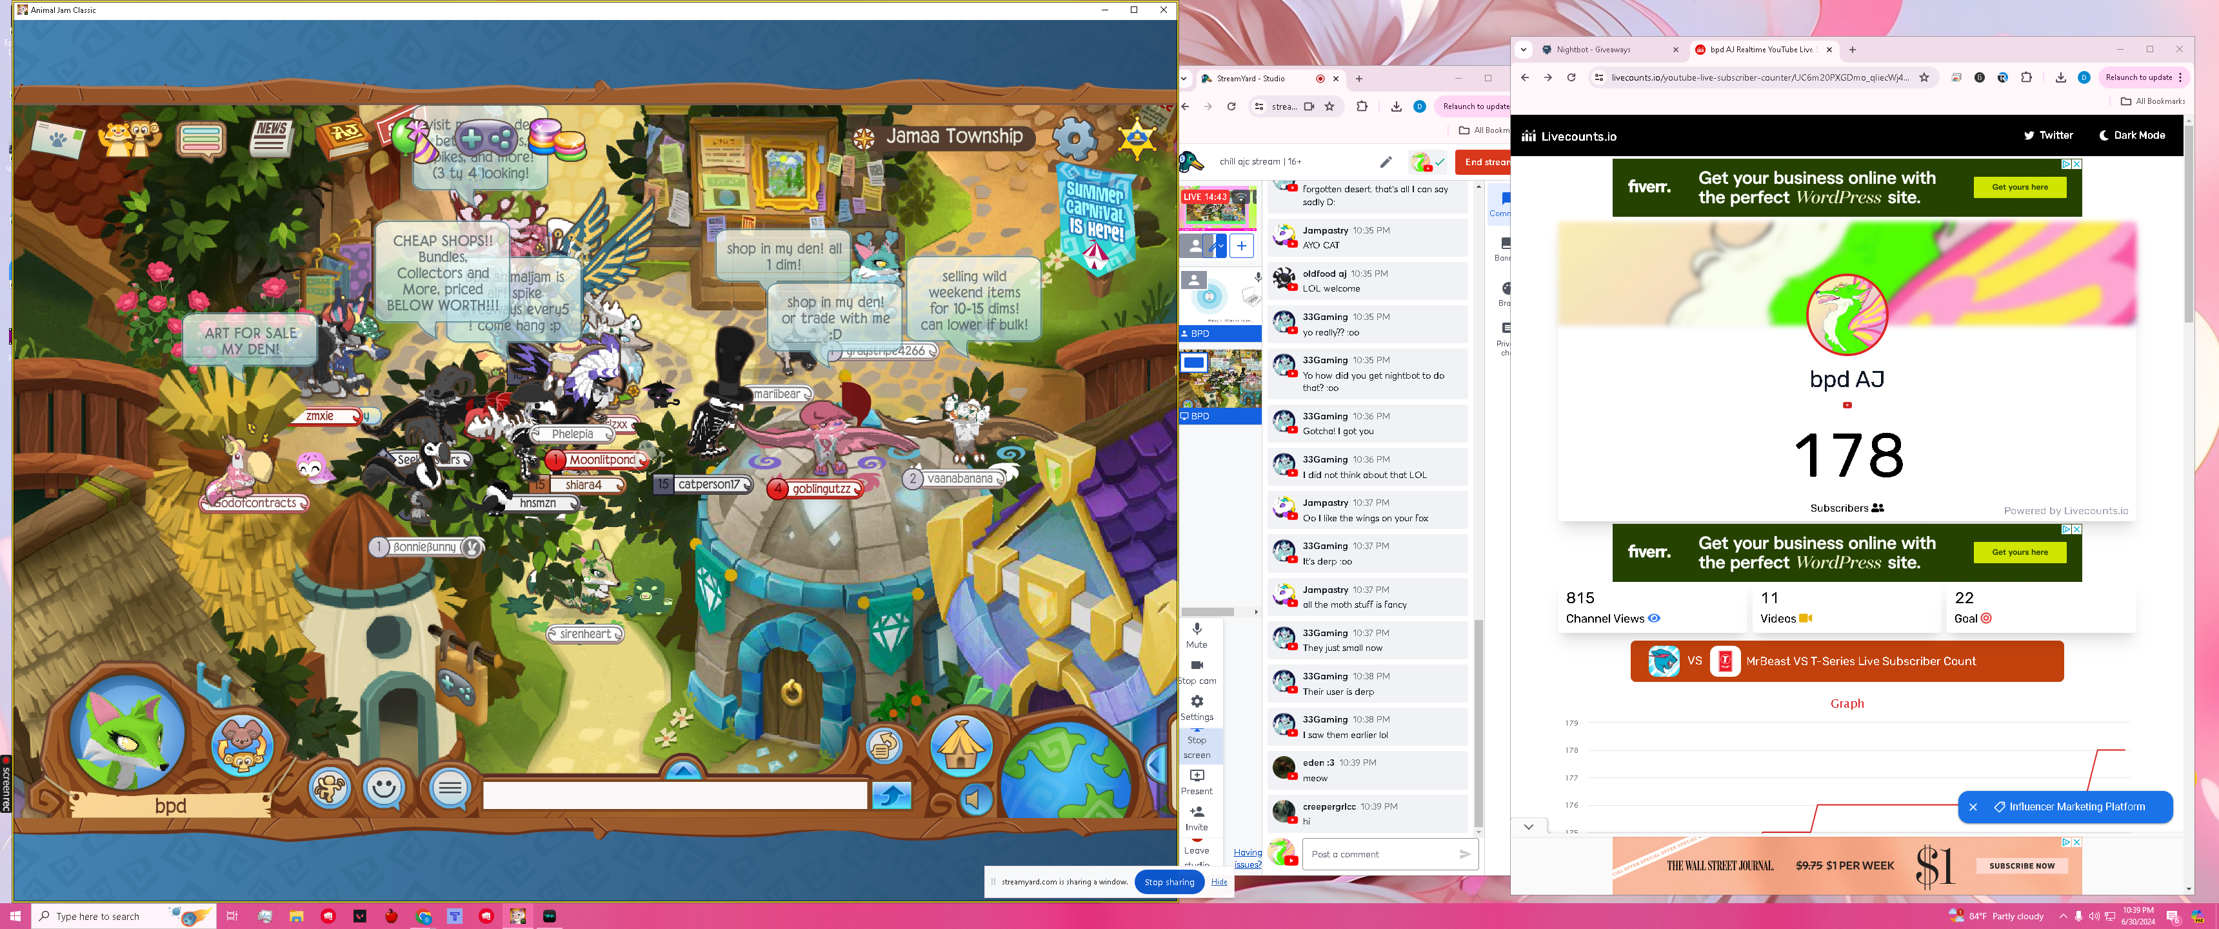
Task: Open the chat history scroll icon
Action: [884, 745]
